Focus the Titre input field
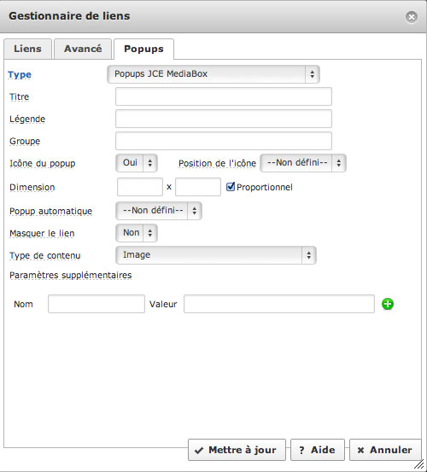 224,96
